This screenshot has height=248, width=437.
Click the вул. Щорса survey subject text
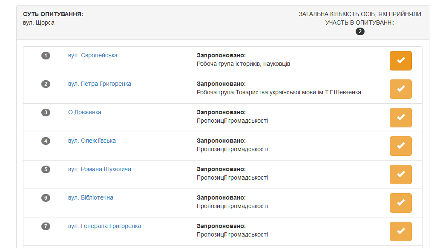tap(39, 23)
